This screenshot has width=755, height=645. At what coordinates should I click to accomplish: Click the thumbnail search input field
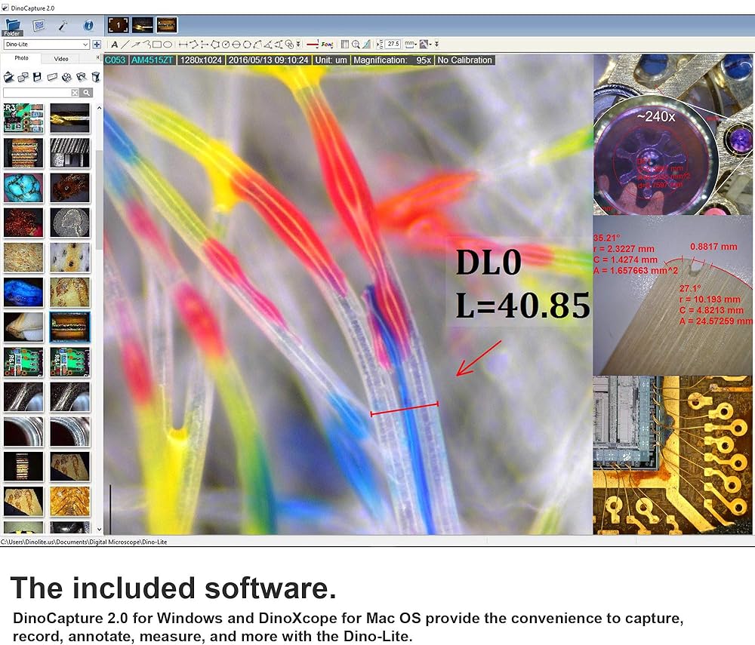click(x=38, y=92)
